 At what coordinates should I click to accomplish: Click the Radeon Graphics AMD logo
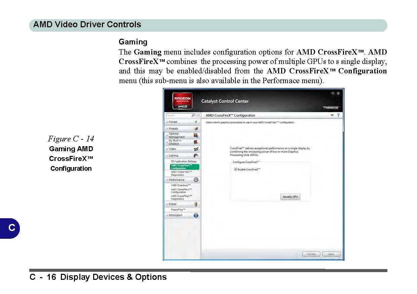(182, 101)
